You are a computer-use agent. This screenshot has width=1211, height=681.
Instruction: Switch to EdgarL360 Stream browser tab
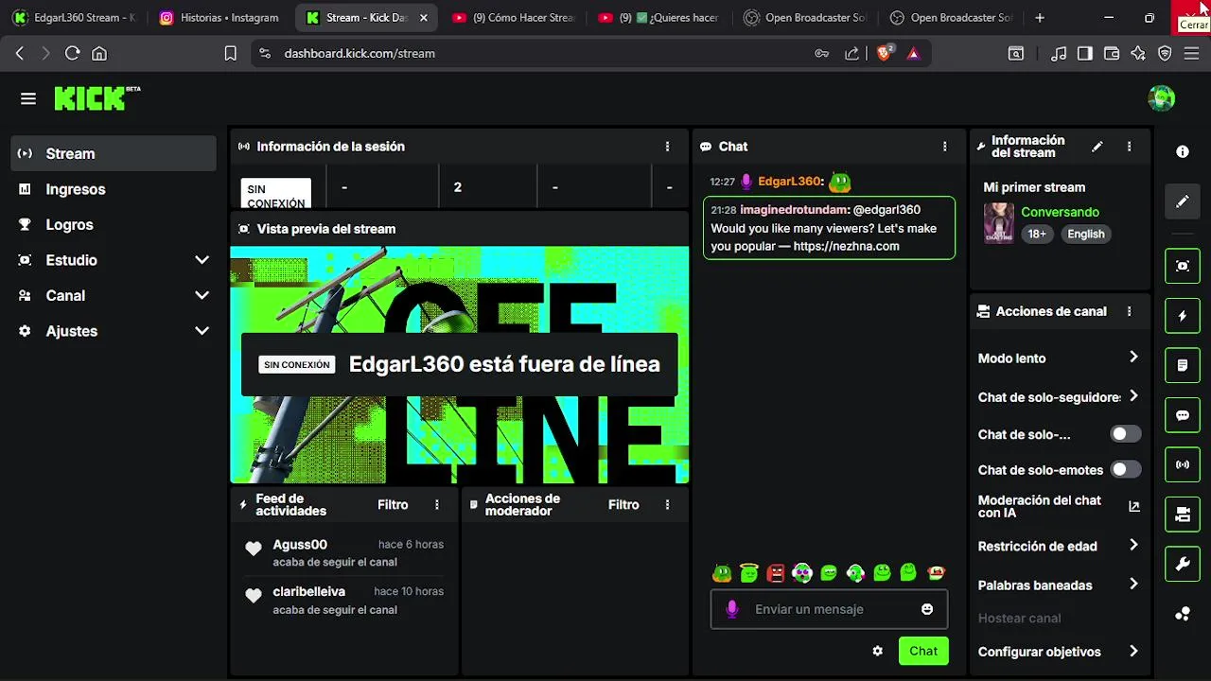point(74,17)
